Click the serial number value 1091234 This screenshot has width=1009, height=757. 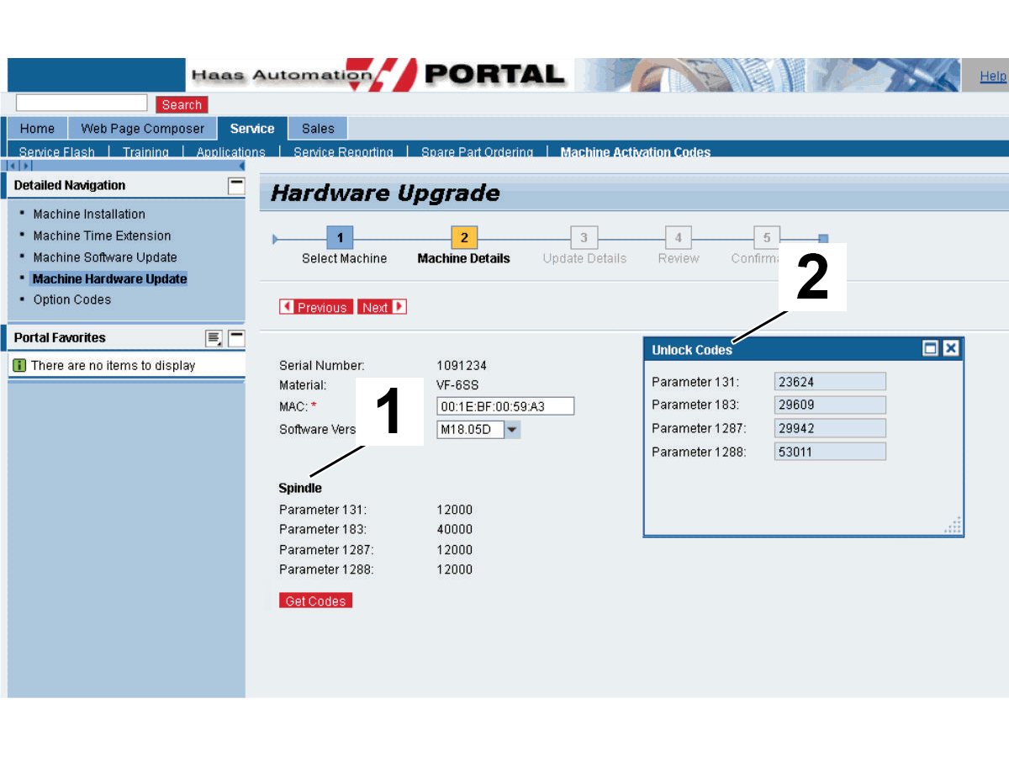[462, 366]
